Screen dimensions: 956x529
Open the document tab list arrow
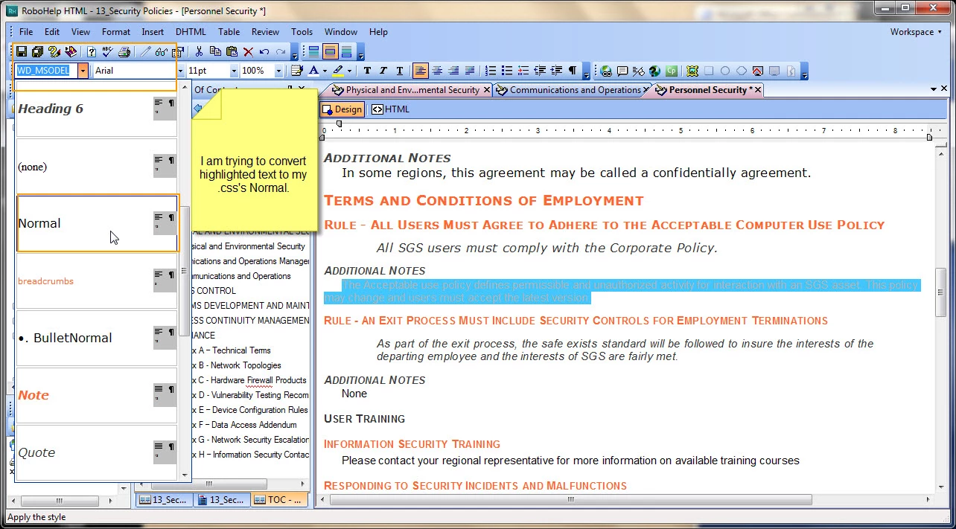pos(934,89)
